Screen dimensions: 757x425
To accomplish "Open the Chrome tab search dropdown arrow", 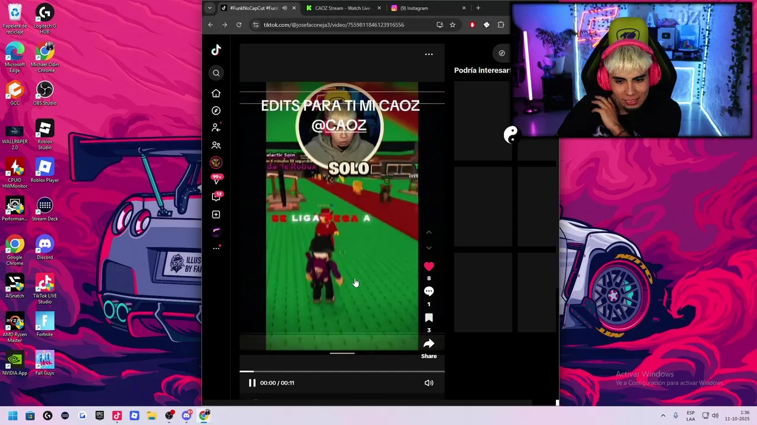I will tap(209, 8).
